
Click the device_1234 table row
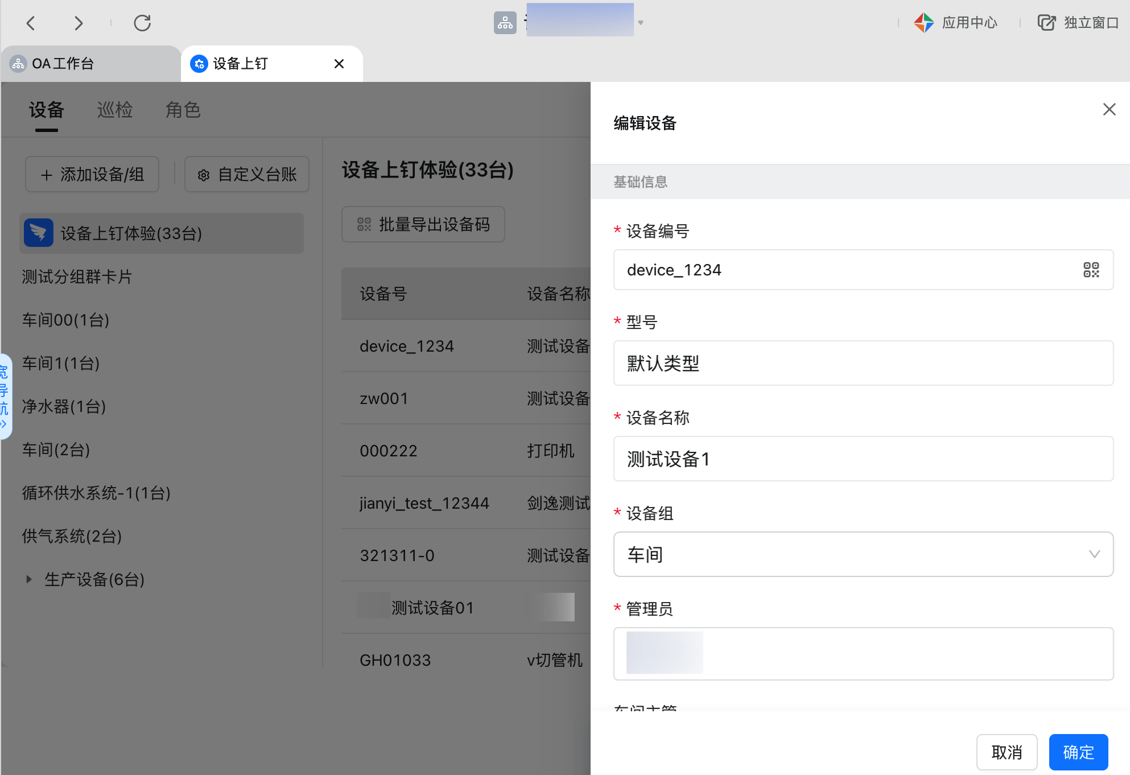tap(466, 346)
